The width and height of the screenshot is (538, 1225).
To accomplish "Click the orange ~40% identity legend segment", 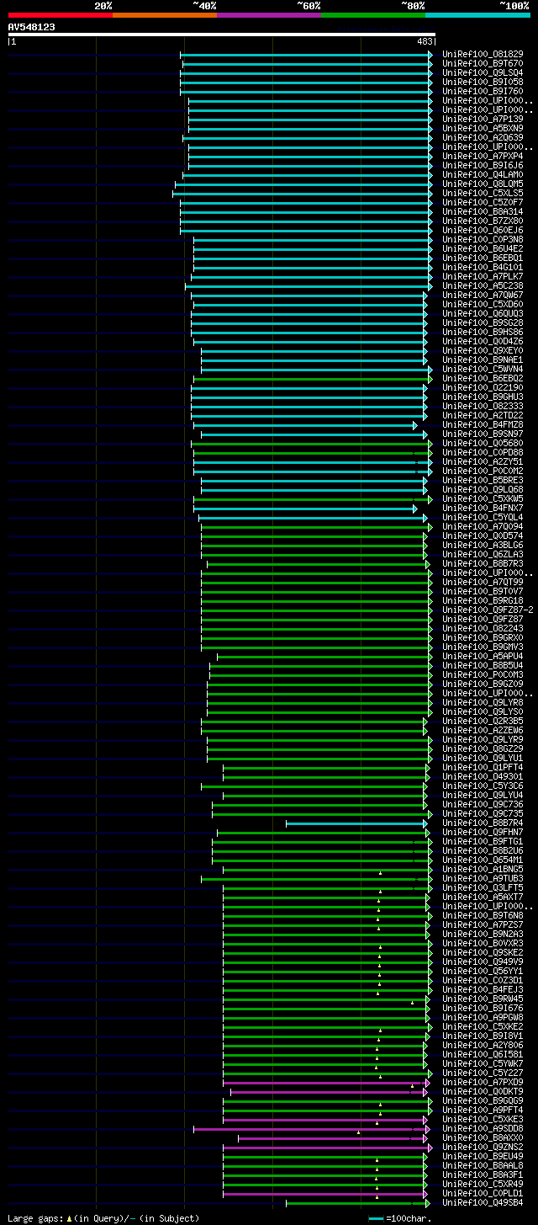I will pyautogui.click(x=164, y=15).
